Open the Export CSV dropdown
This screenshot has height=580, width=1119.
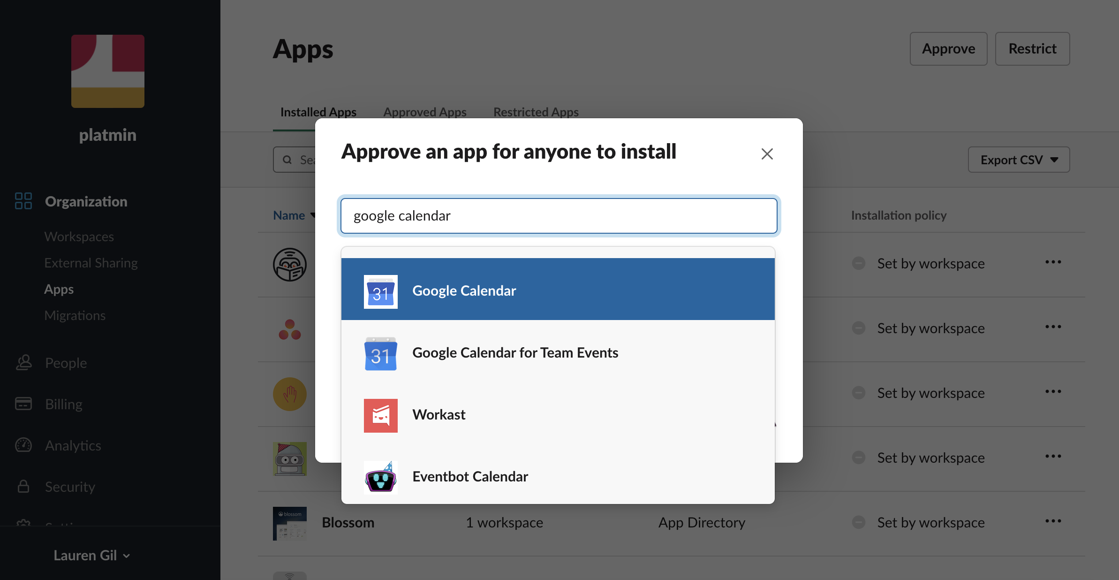pos(1019,160)
